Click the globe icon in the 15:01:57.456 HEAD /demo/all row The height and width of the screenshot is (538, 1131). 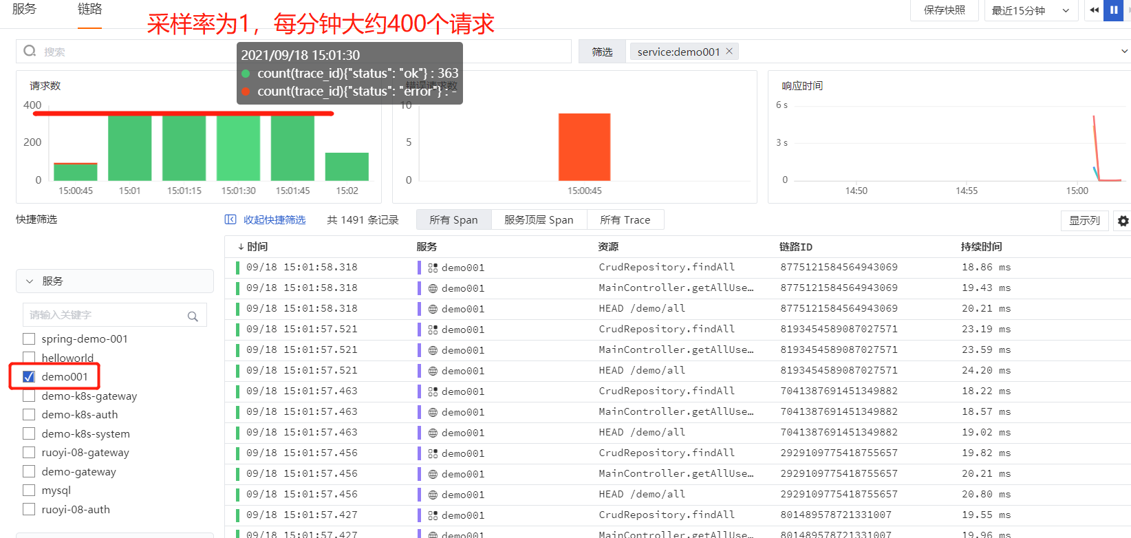[433, 495]
